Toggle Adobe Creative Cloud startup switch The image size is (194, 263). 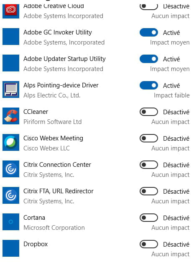click(x=149, y=7)
